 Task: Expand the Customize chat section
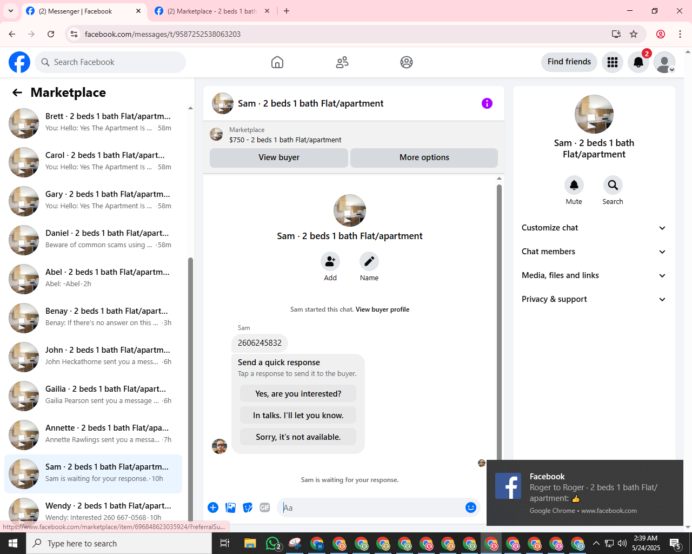[594, 228]
